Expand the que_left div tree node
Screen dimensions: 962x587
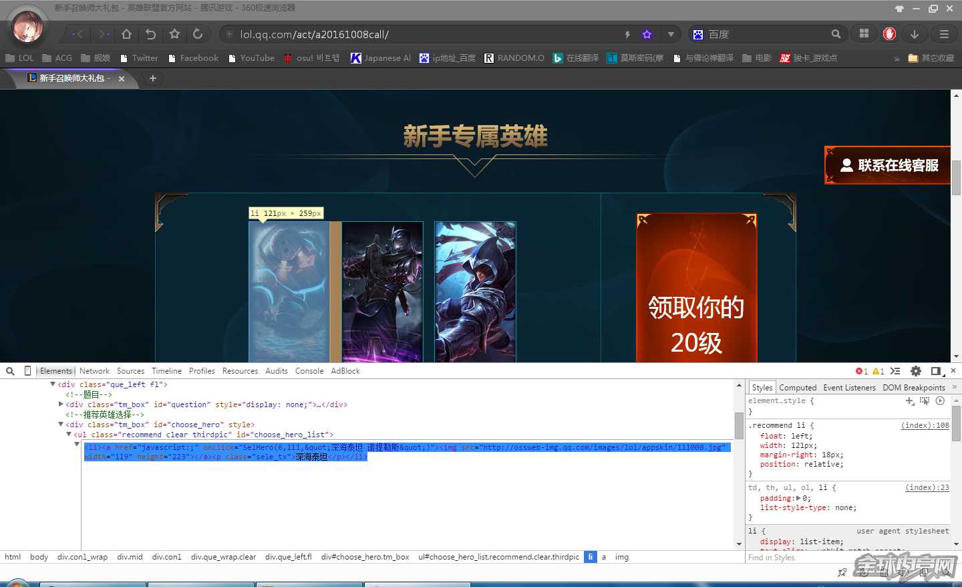pyautogui.click(x=52, y=384)
